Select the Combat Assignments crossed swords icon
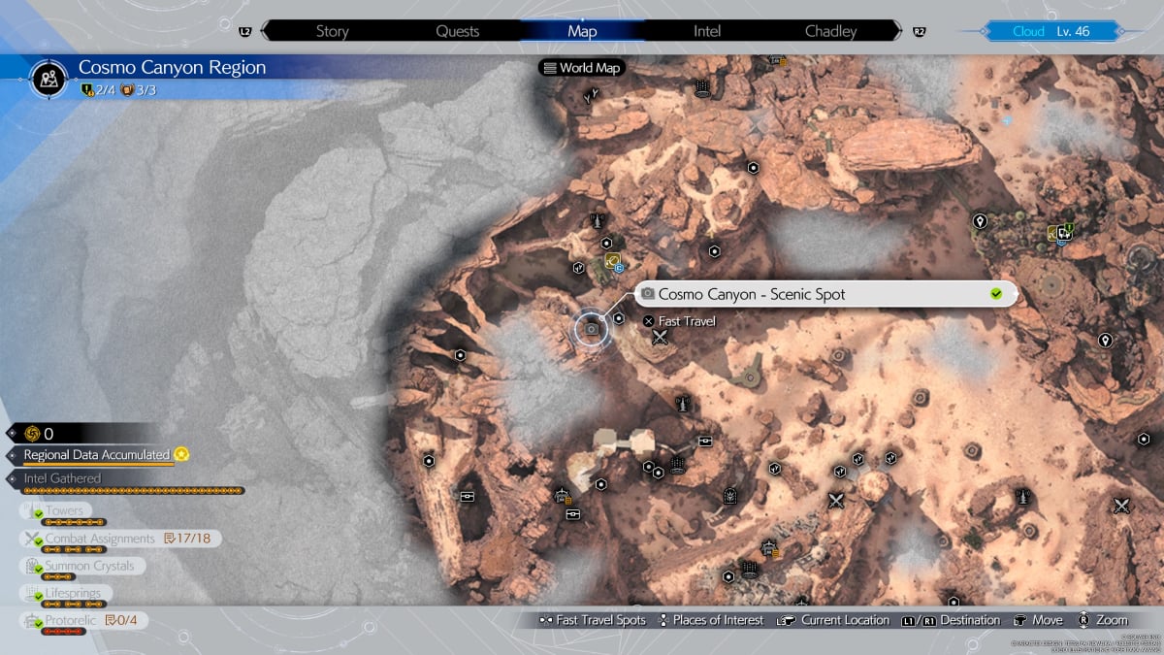 coord(31,539)
